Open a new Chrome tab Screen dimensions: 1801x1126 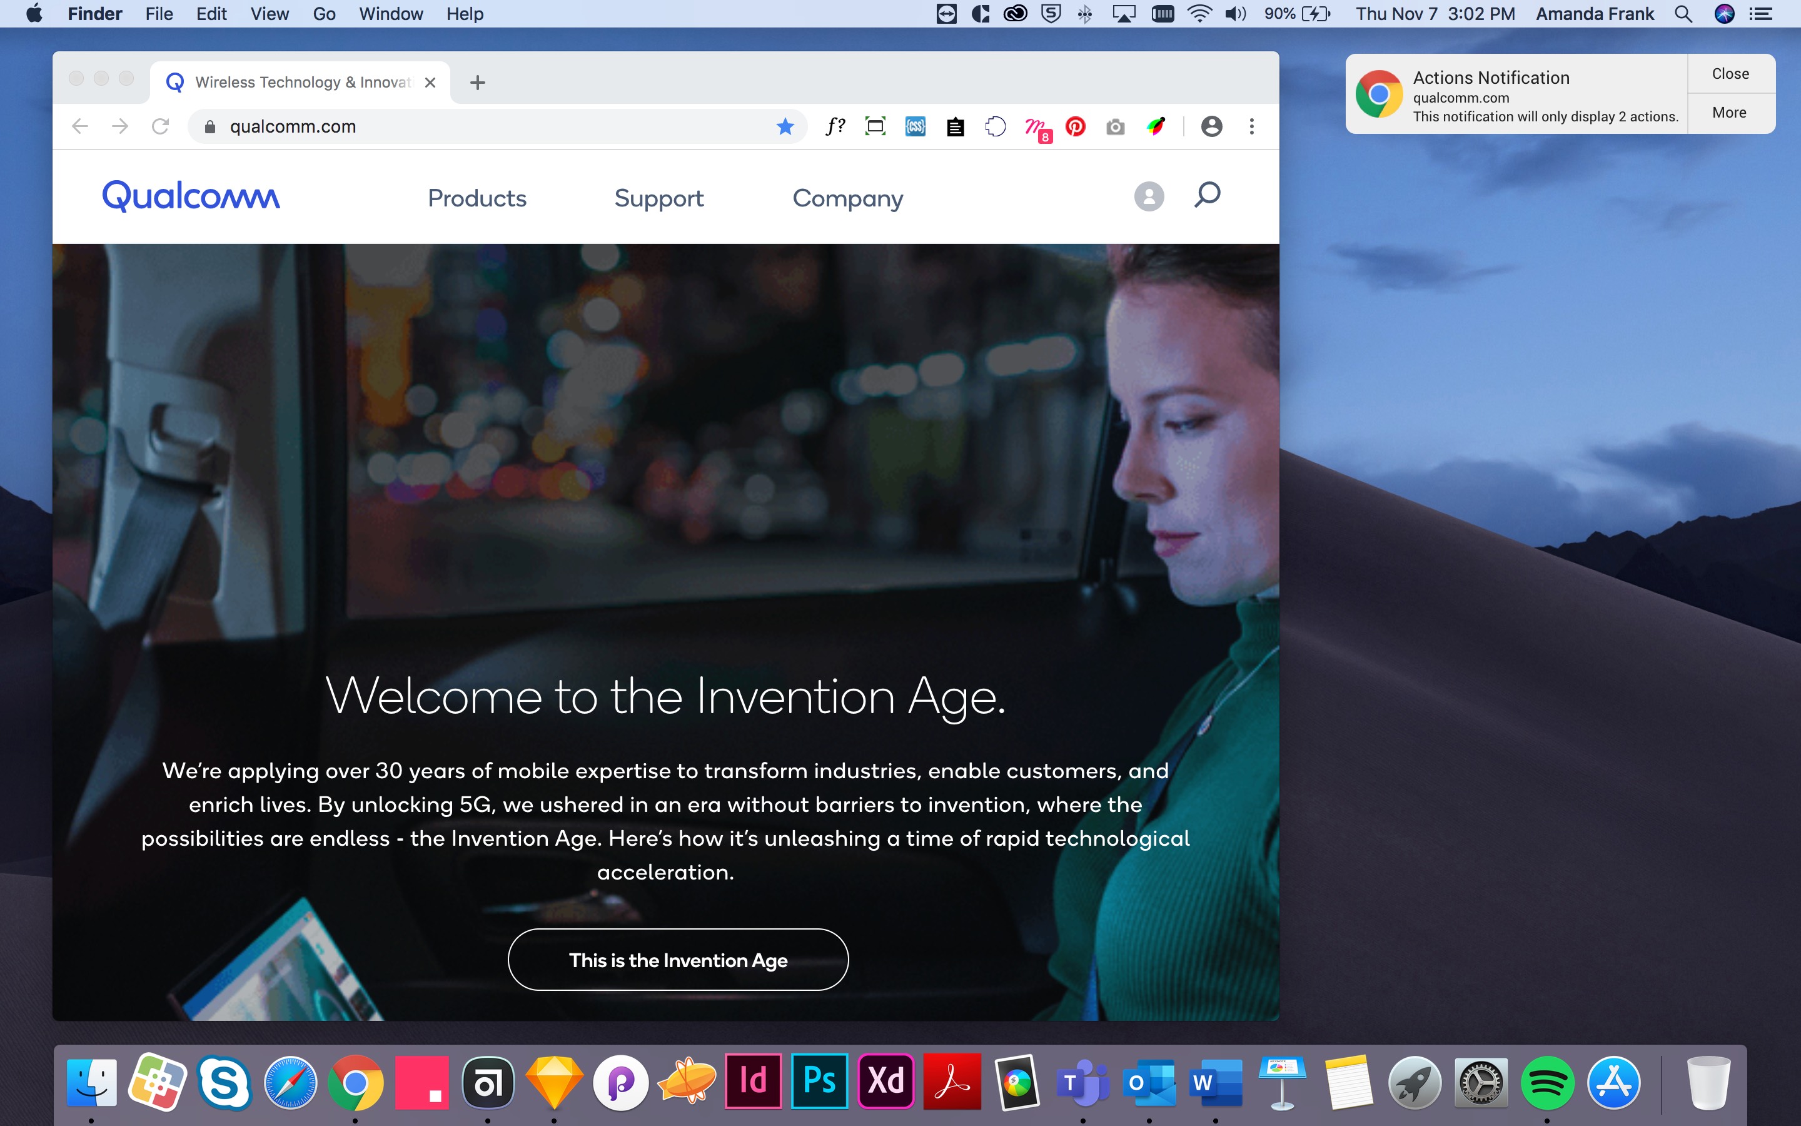pyautogui.click(x=478, y=83)
